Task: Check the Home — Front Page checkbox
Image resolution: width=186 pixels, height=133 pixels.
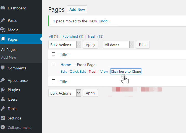Action: [54, 65]
